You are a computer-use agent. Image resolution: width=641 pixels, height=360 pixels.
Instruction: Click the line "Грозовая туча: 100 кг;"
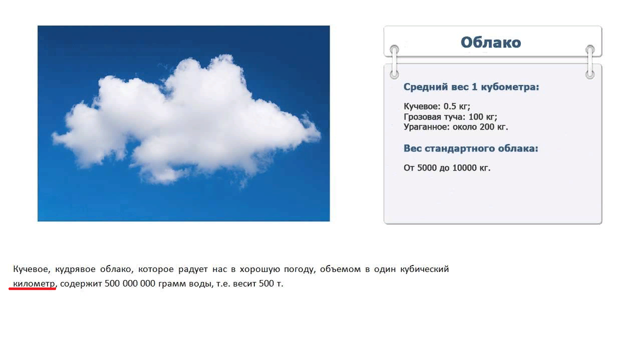coord(450,117)
